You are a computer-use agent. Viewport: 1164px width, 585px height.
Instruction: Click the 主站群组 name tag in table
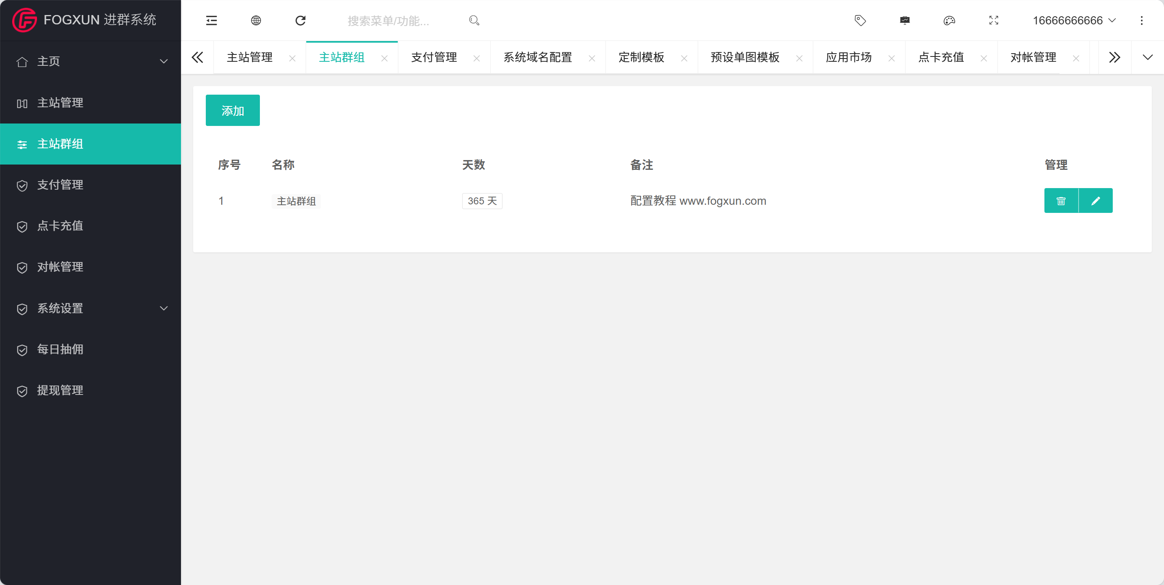[x=296, y=201]
